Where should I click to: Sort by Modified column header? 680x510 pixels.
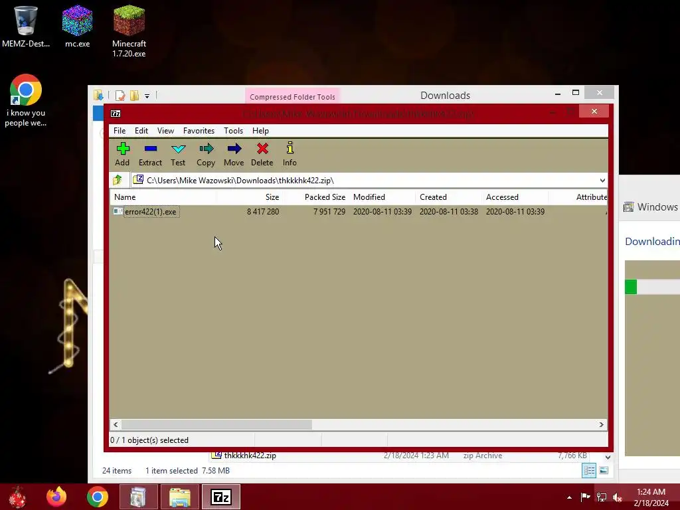click(x=382, y=197)
